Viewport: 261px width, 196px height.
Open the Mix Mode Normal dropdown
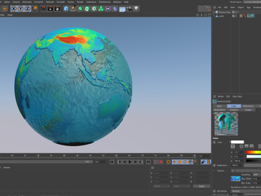click(x=246, y=191)
